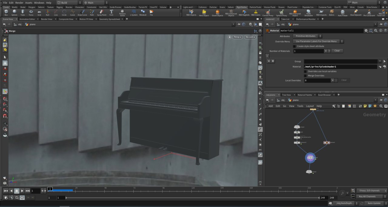Viewport: 388px width, 207px height.
Task: Open the Build desktop dropdown
Action: 69,3
